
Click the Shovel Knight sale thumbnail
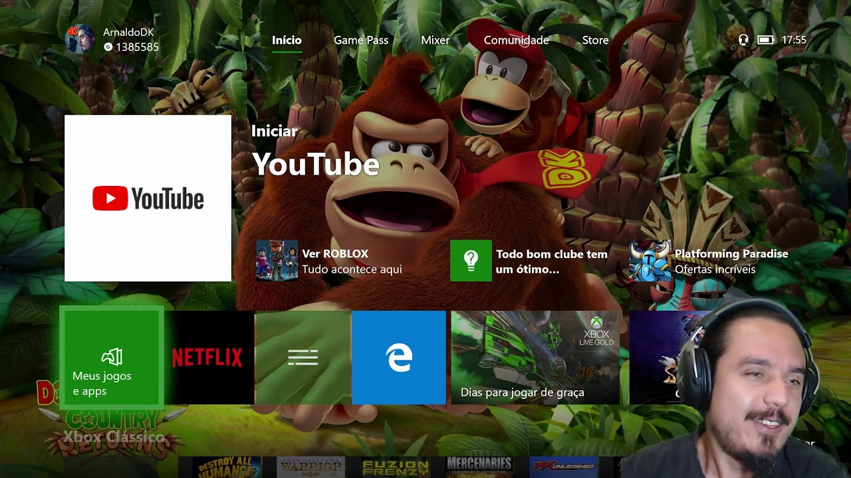[650, 261]
